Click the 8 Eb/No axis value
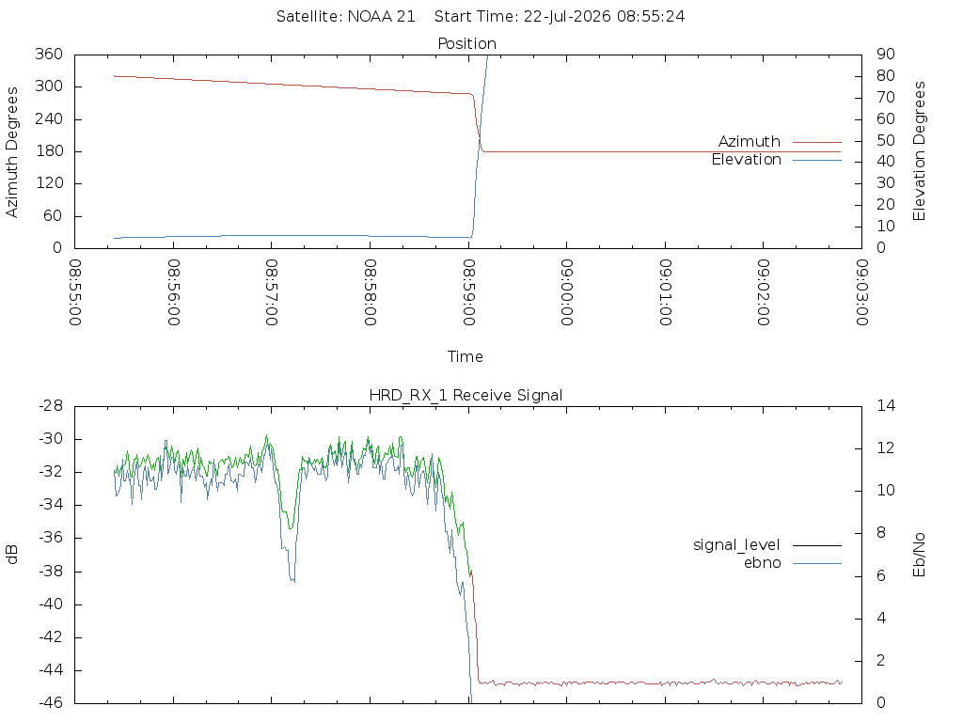The width and height of the screenshot is (963, 722). (x=881, y=533)
